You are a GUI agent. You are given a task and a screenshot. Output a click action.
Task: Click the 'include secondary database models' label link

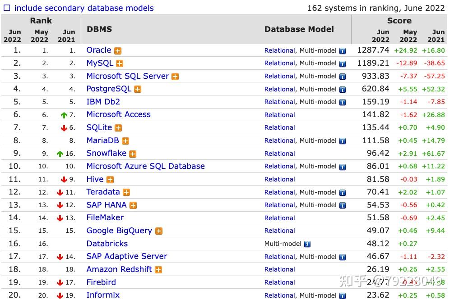click(84, 8)
